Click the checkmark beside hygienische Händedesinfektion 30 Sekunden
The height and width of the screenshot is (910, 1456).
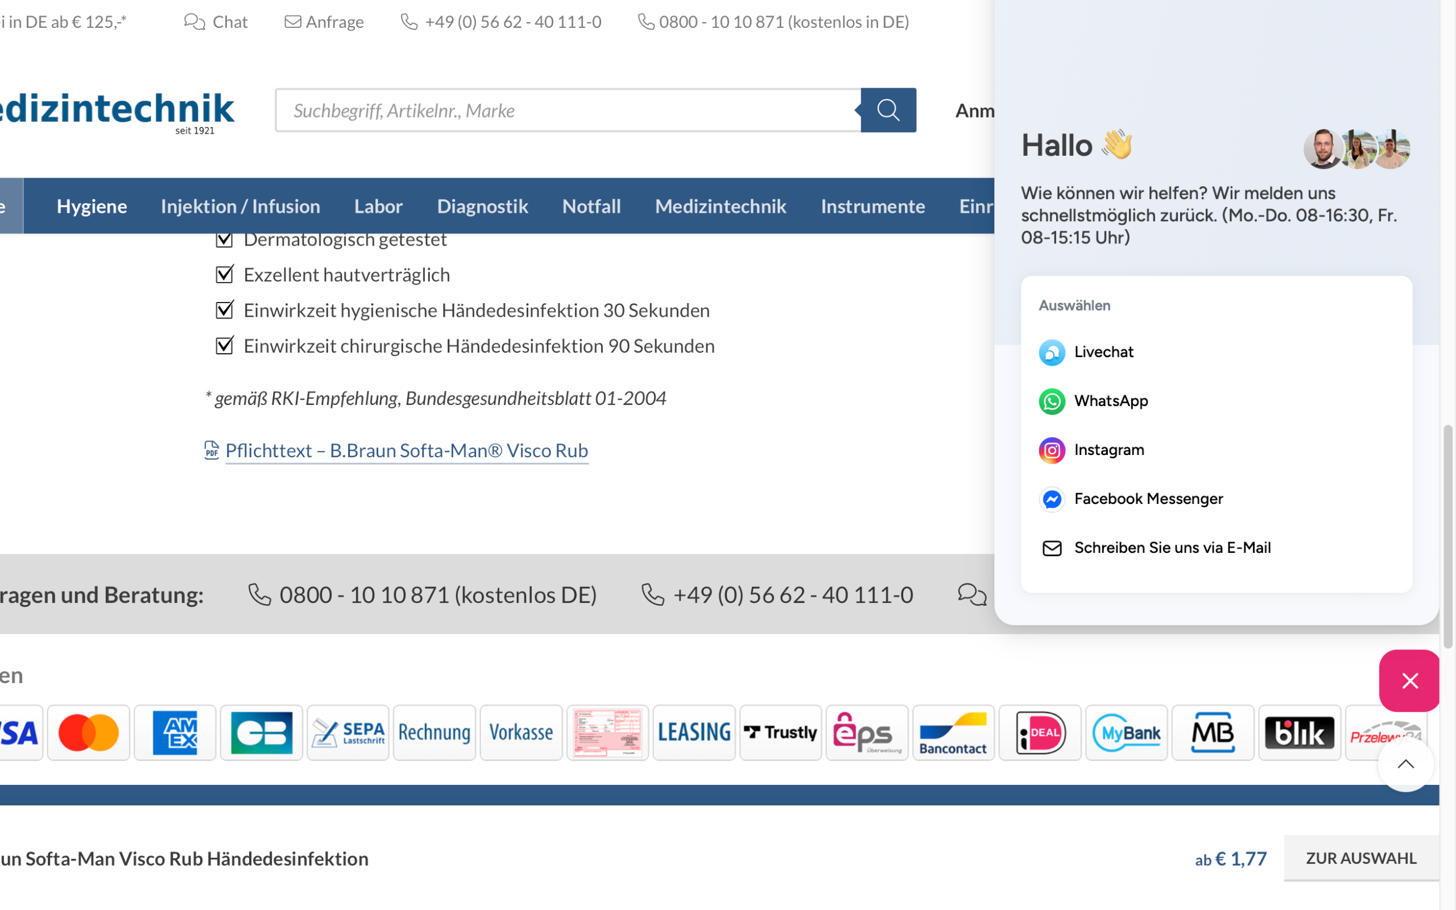coord(225,310)
